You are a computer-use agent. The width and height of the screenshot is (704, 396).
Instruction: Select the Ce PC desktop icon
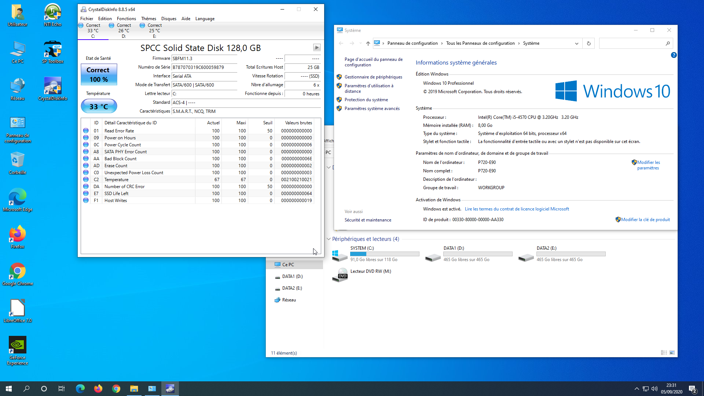point(17,52)
